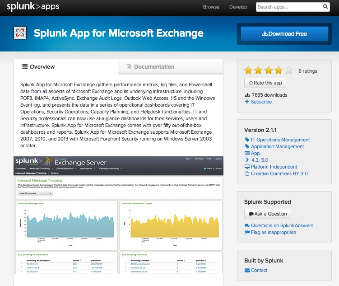Click Rate this app button
Image resolution: width=339 pixels, height=286 pixels.
(265, 83)
